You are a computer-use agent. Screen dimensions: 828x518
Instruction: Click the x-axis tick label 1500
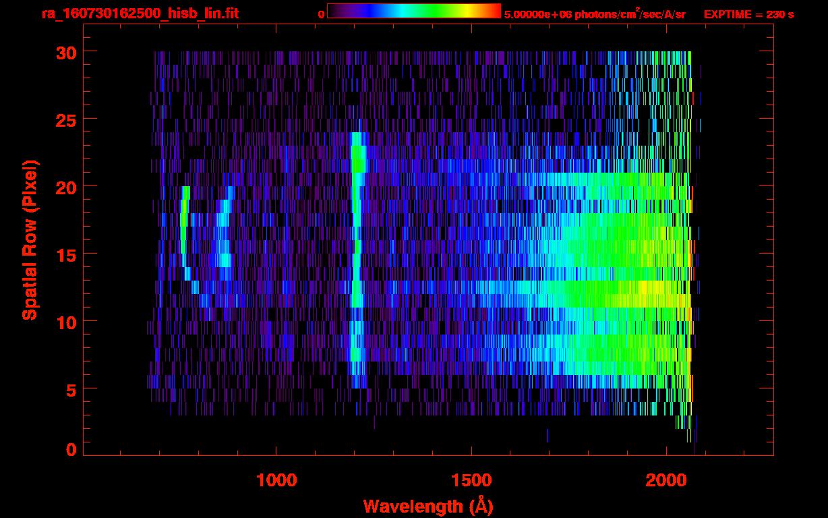[471, 479]
